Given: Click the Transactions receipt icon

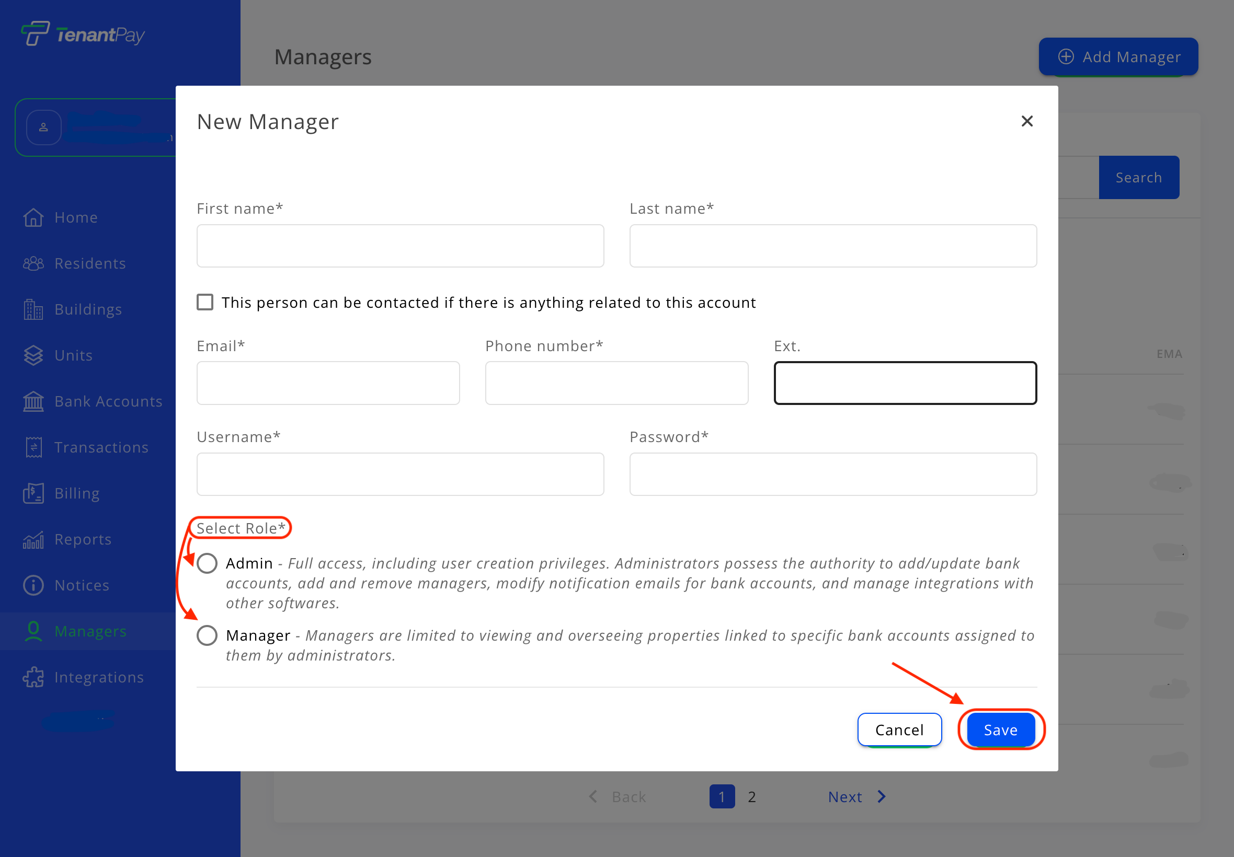Looking at the screenshot, I should pyautogui.click(x=33, y=447).
